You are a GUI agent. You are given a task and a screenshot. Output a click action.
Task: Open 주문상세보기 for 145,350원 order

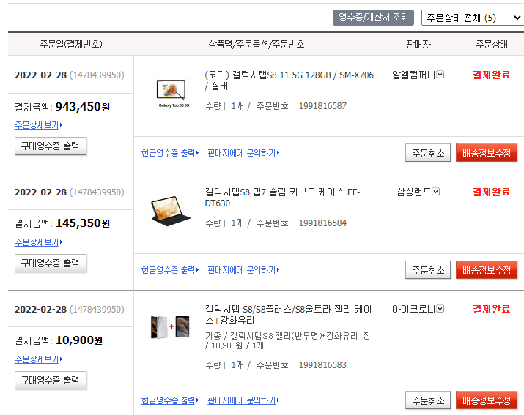click(x=38, y=242)
